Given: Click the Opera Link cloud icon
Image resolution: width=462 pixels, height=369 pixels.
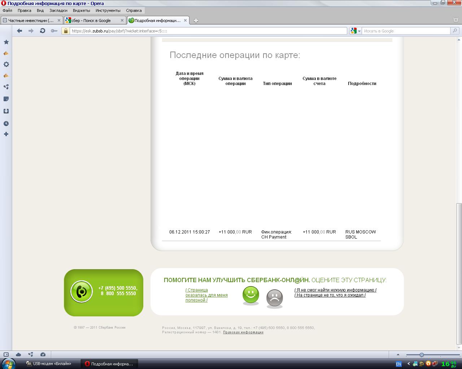Looking at the screenshot, I should (18, 355).
